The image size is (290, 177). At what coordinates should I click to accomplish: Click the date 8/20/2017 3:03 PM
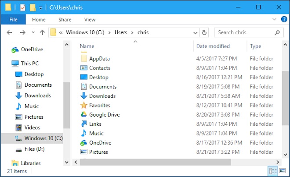point(218,115)
